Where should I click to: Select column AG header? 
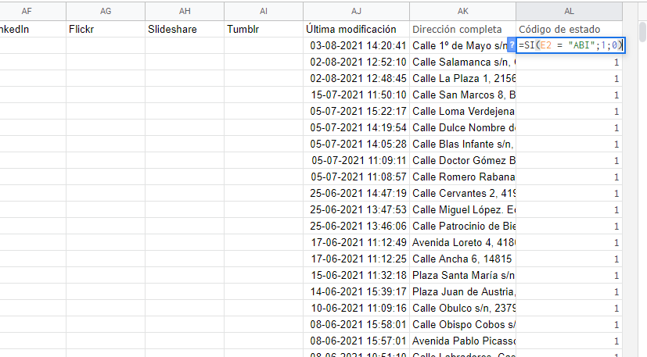click(106, 12)
